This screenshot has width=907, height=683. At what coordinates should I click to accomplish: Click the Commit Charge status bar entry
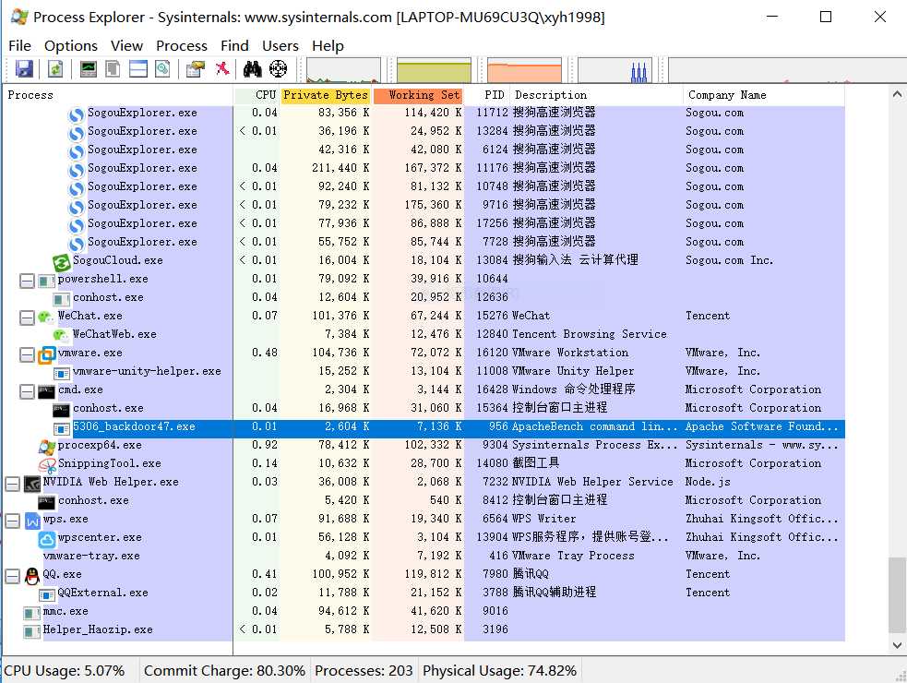[x=224, y=671]
